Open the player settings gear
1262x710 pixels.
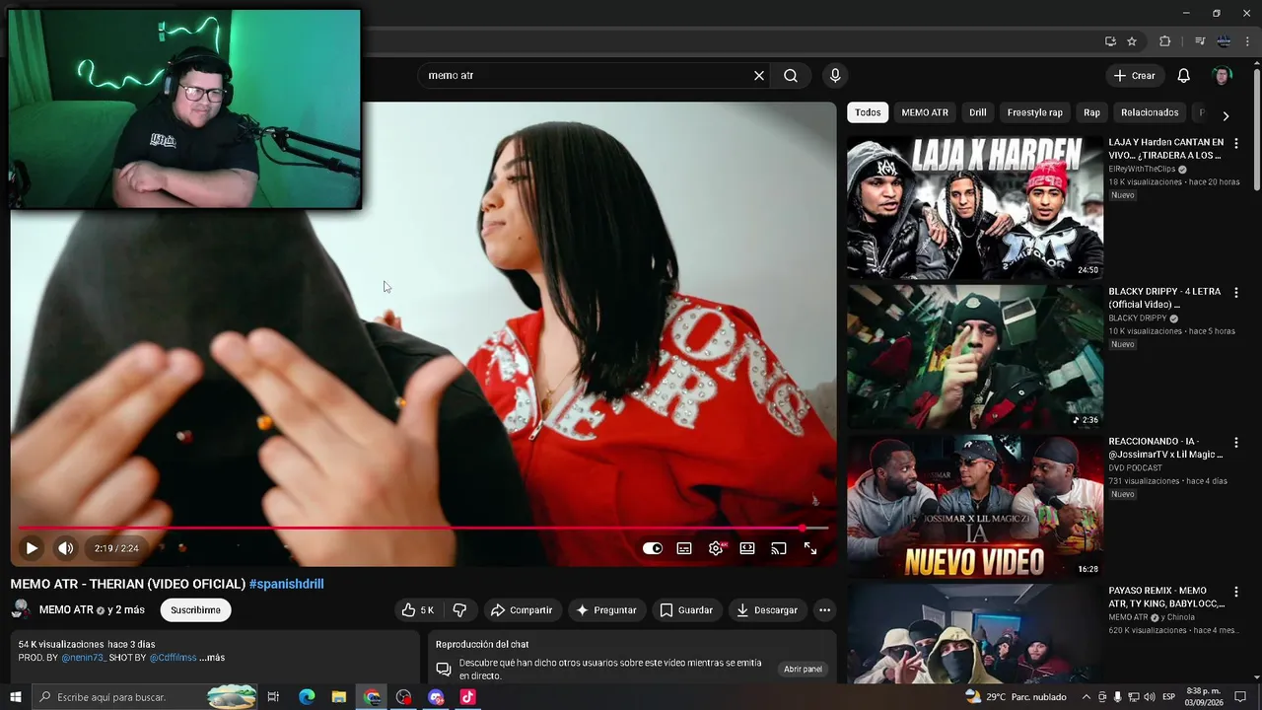[x=716, y=548]
